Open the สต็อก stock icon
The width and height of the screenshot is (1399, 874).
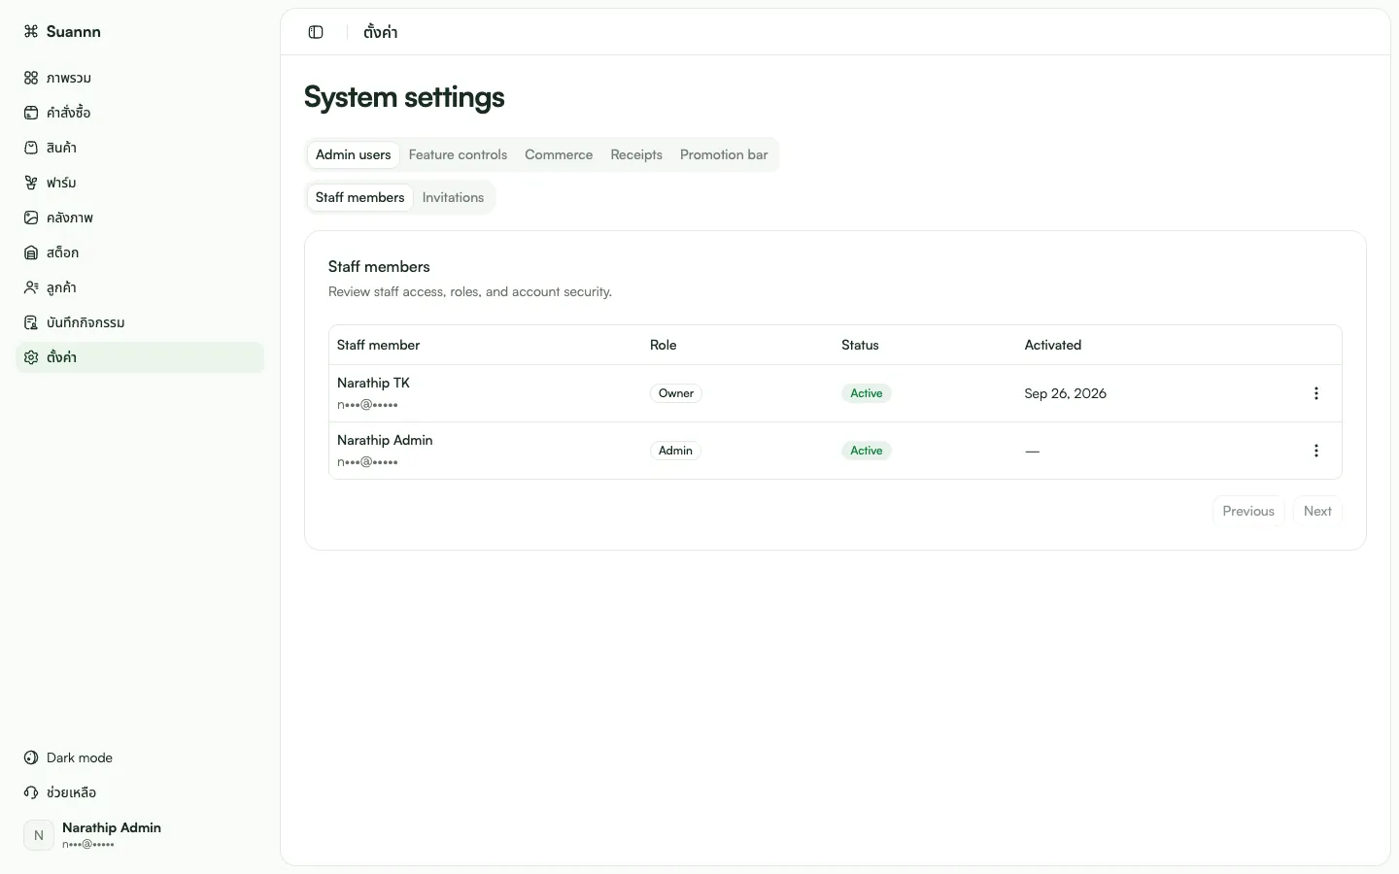click(31, 252)
